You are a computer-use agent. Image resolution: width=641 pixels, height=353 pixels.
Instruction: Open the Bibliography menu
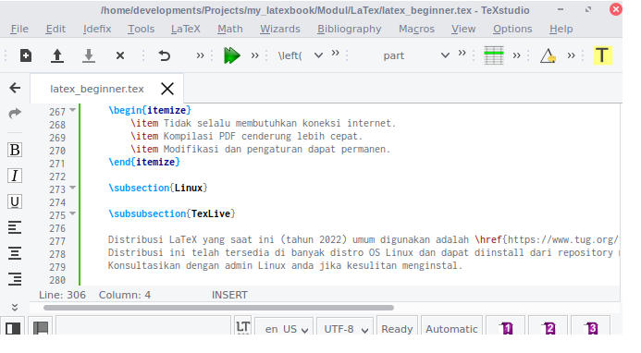point(349,29)
